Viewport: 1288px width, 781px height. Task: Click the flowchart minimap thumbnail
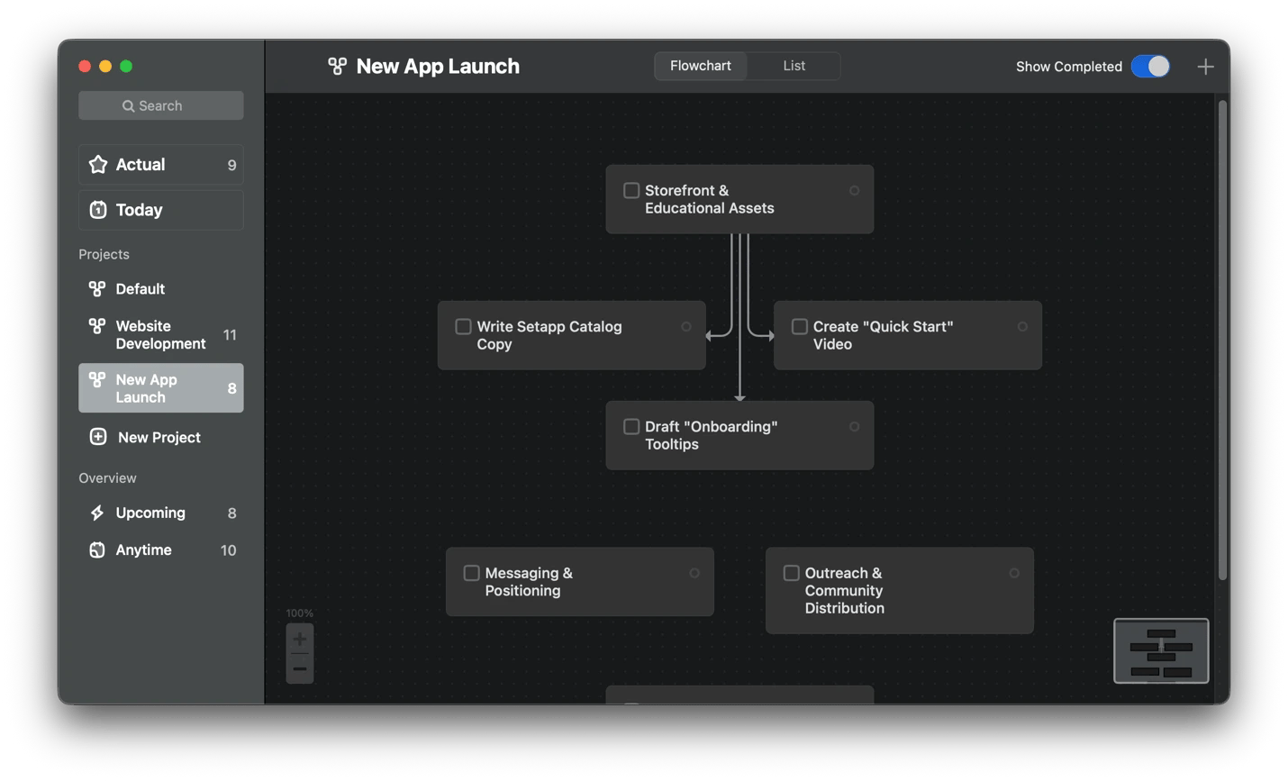point(1161,650)
